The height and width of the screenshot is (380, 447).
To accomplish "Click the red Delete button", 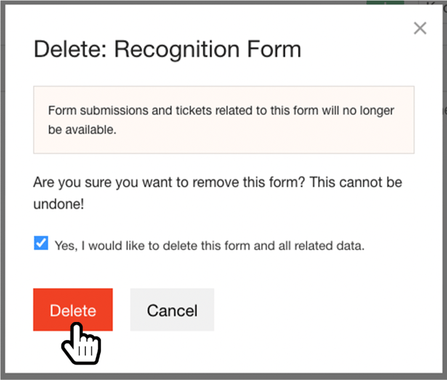I will pyautogui.click(x=73, y=310).
